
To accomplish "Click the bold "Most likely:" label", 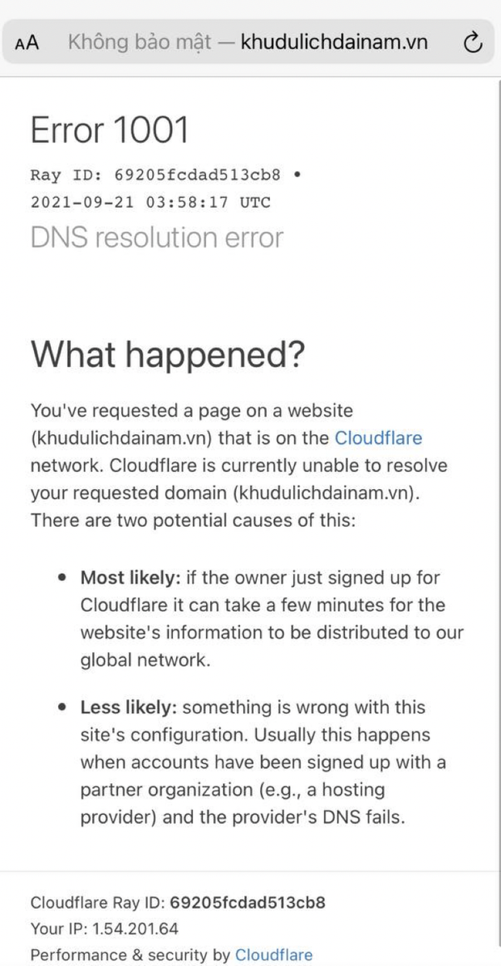I will pos(130,578).
